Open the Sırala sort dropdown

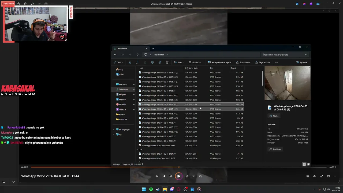(179, 62)
